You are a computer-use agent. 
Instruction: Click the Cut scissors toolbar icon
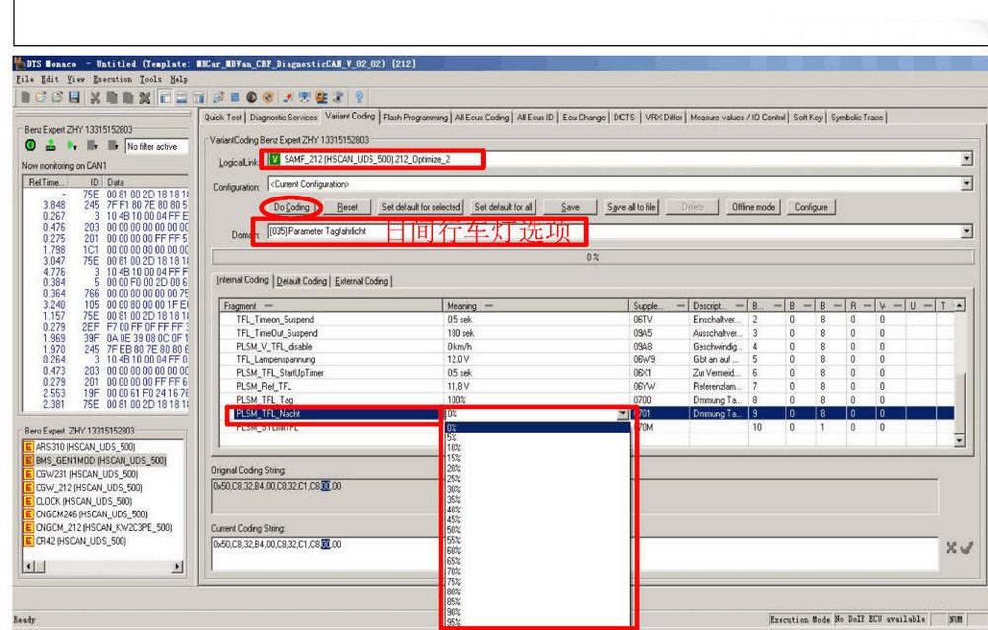(95, 97)
